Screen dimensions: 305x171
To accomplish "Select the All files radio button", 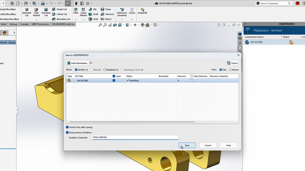I will coord(76,70).
